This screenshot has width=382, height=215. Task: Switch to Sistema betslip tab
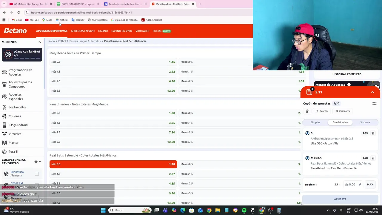click(x=365, y=122)
